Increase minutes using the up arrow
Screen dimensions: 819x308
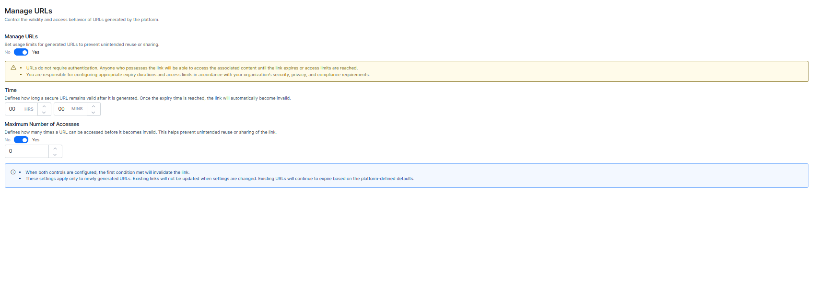pos(94,106)
